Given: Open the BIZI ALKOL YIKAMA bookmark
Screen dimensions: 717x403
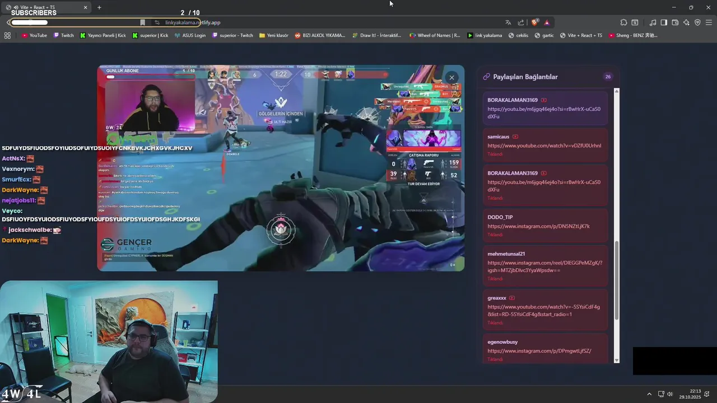Looking at the screenshot, I should (320, 35).
